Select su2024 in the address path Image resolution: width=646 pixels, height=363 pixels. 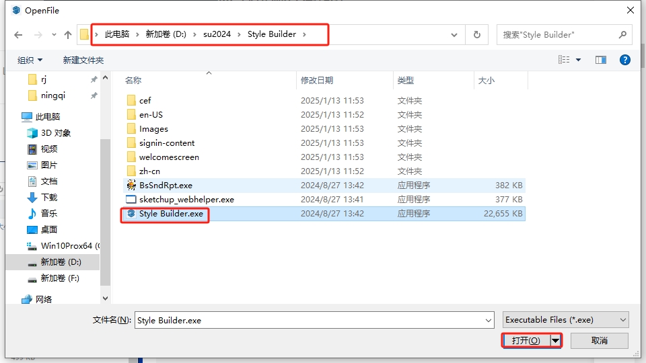(x=217, y=34)
